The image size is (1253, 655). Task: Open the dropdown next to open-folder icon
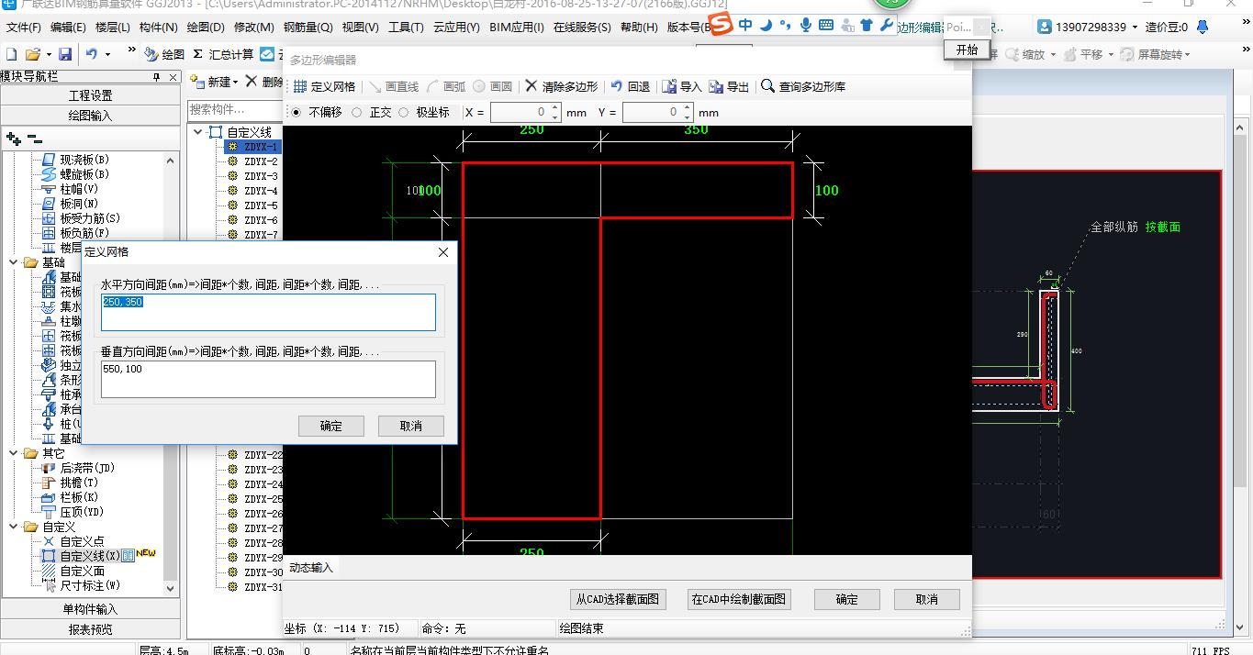point(48,55)
